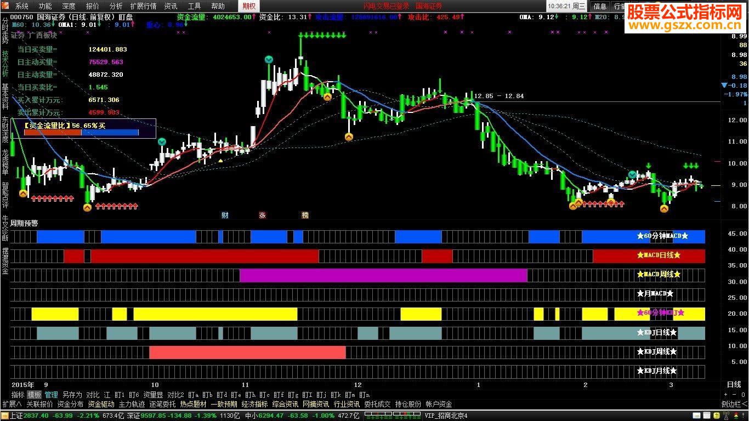Open the 工具 menu
This screenshot has width=749, height=421.
(x=194, y=6)
